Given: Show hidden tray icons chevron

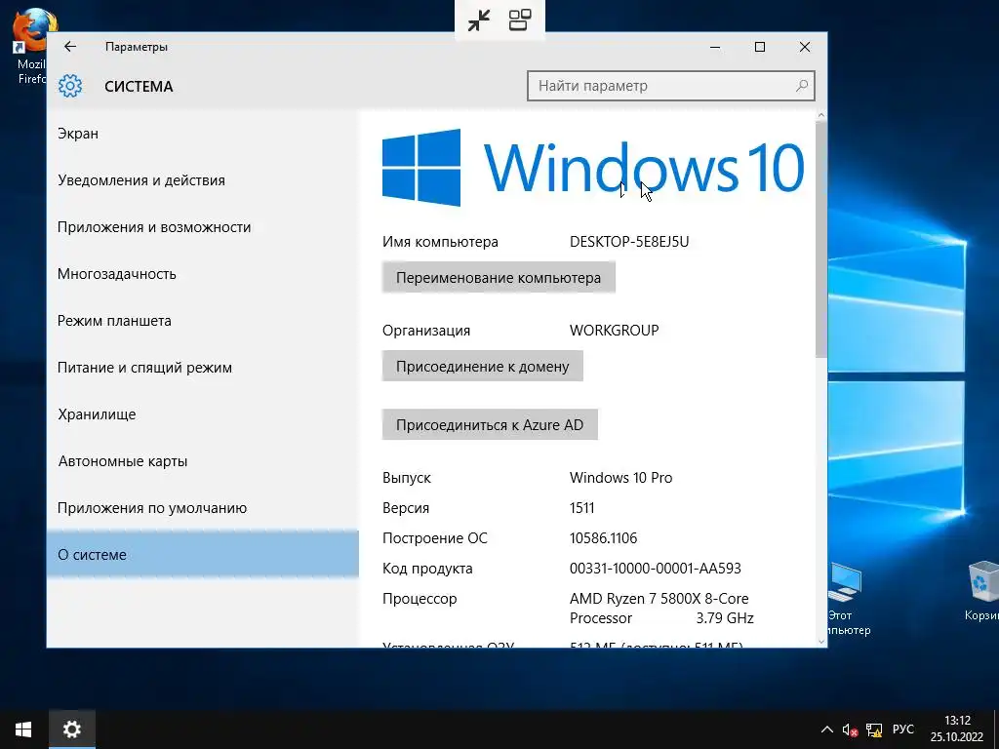Looking at the screenshot, I should [826, 729].
